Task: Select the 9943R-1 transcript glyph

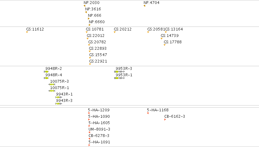Action: pyautogui.click(x=59, y=97)
